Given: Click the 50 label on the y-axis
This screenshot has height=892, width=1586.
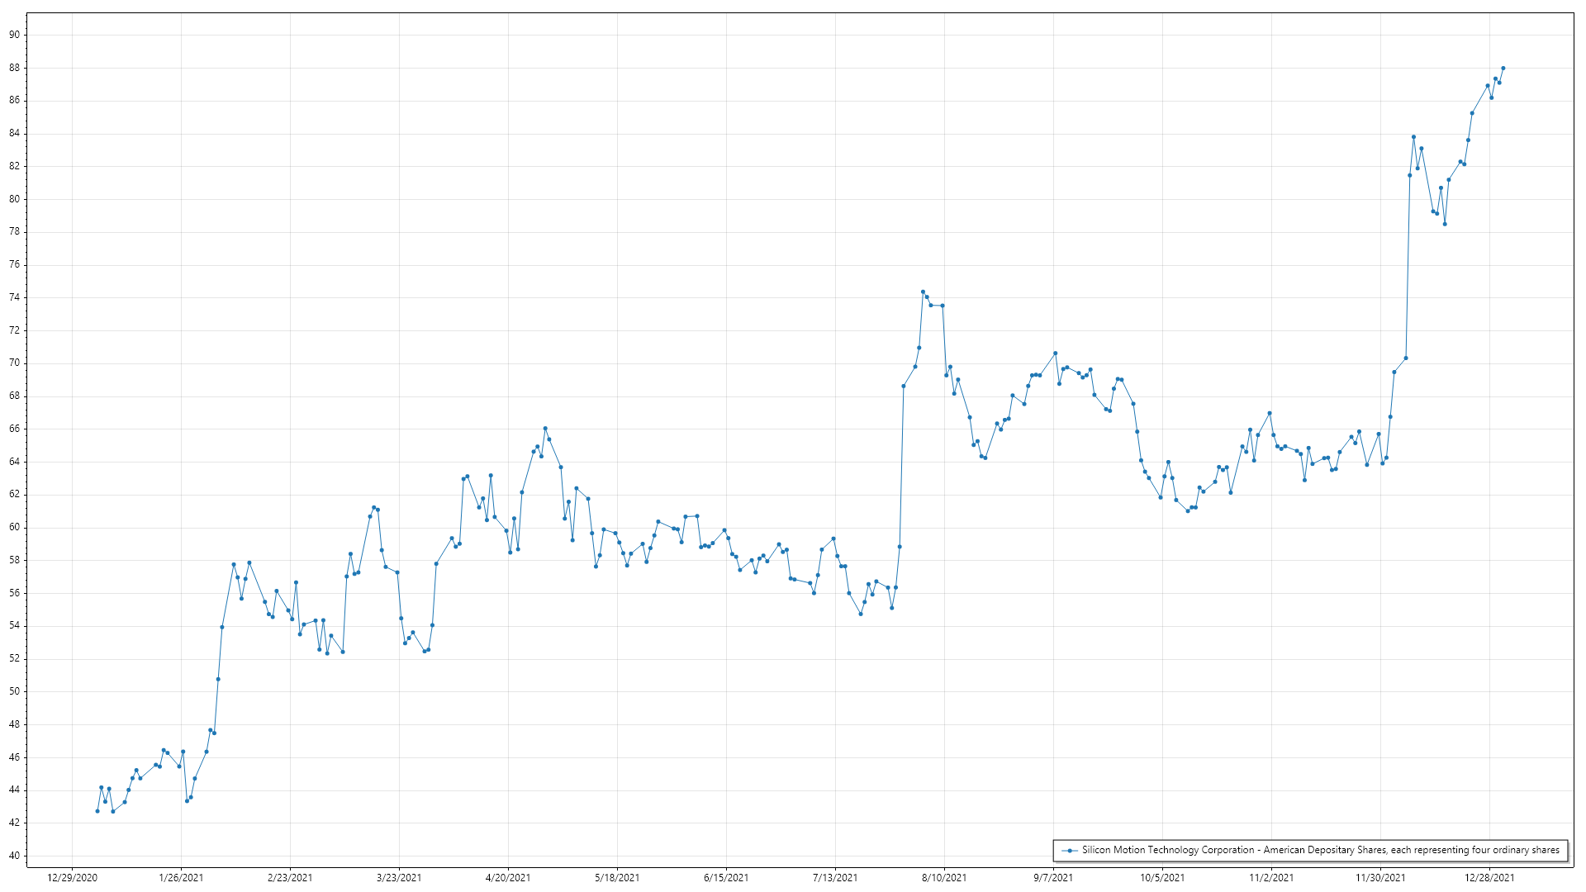Looking at the screenshot, I should 15,691.
